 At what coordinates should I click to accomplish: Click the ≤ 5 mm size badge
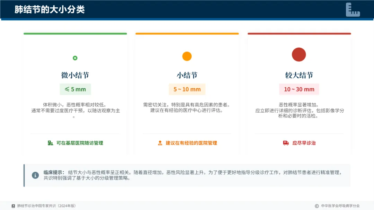(x=75, y=89)
